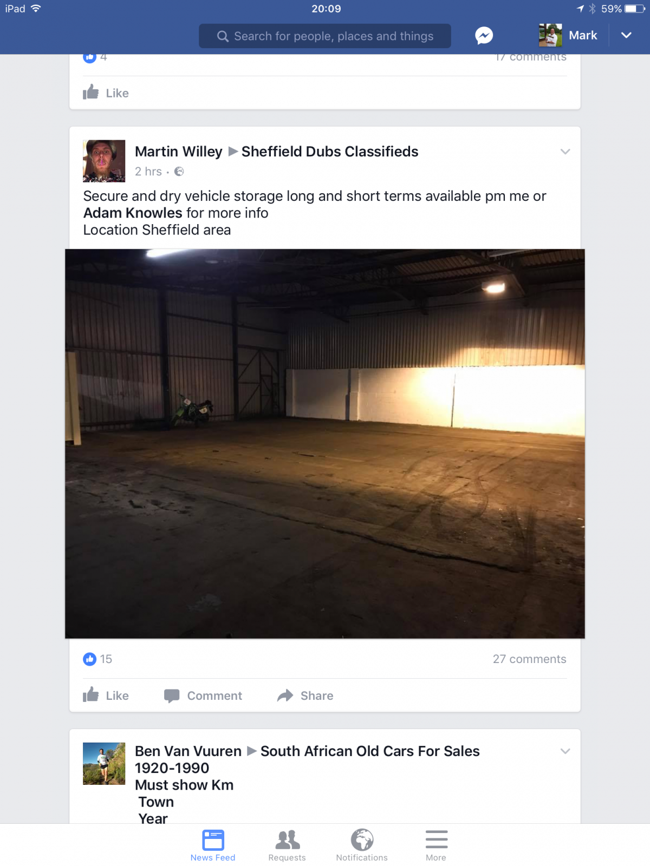Expand the account dropdown arrow beside Mark
650x866 pixels.
click(x=626, y=35)
